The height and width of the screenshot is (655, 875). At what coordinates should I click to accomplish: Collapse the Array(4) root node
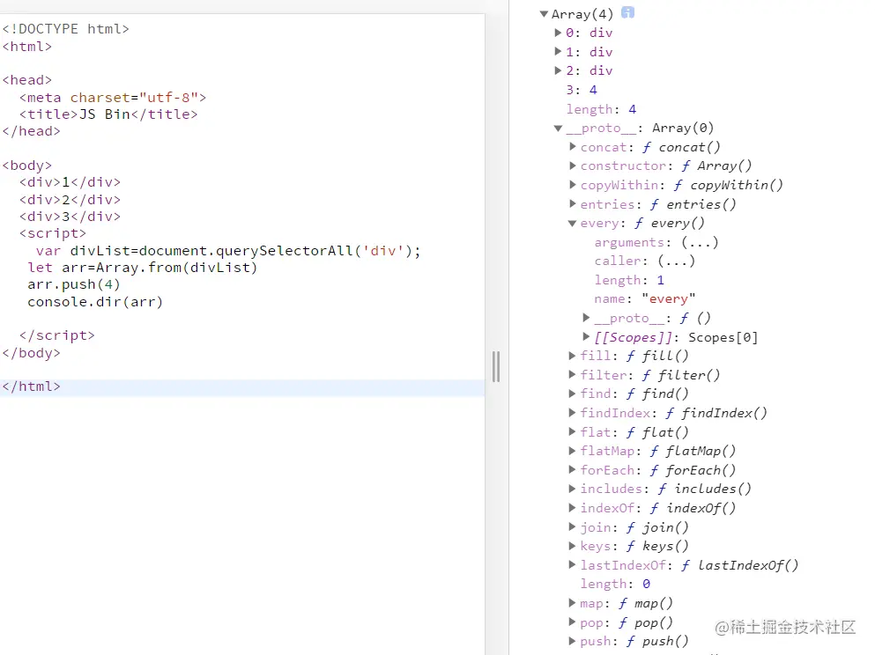point(544,14)
